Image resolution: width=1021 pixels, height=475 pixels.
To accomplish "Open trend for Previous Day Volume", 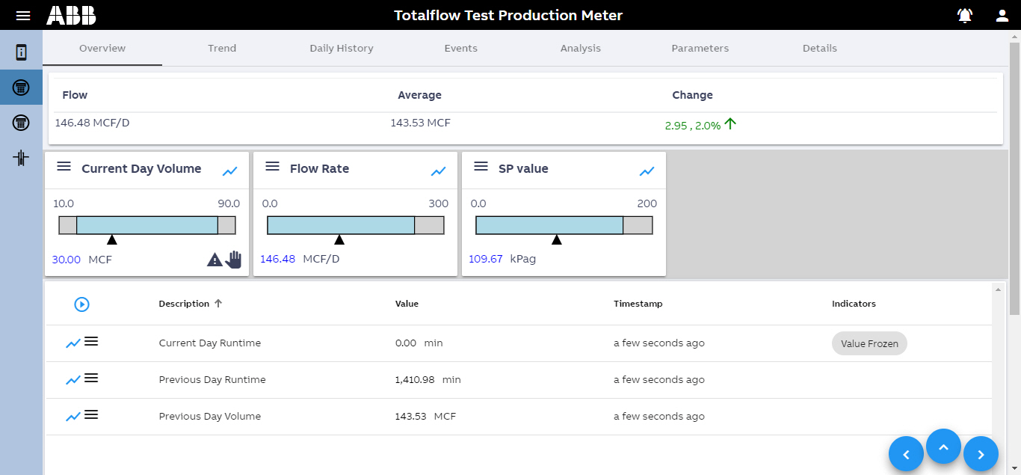I will [x=73, y=417].
